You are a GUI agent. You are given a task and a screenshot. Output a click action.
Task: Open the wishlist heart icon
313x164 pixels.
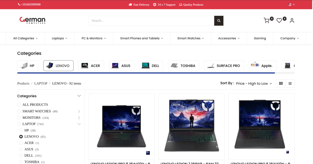pyautogui.click(x=279, y=20)
